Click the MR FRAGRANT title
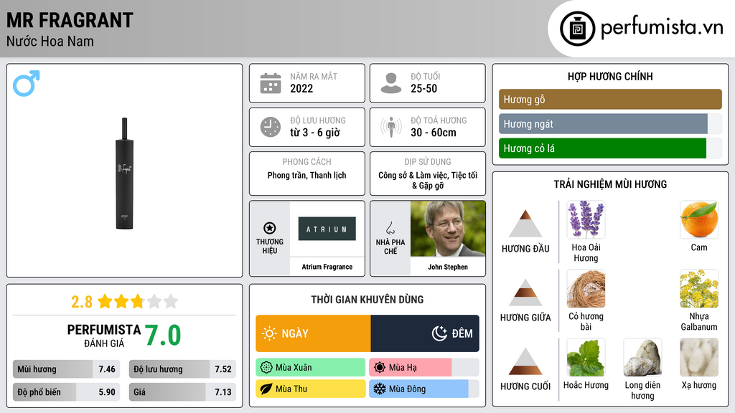The height and width of the screenshot is (413, 735). [70, 20]
